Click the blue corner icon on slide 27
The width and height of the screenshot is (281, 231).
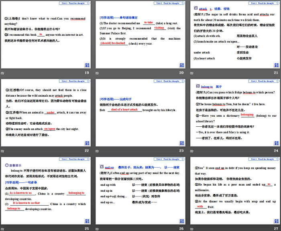click(x=276, y=221)
